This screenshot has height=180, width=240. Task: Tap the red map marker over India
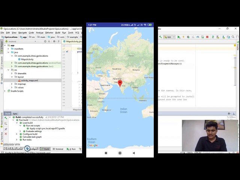click(120, 83)
